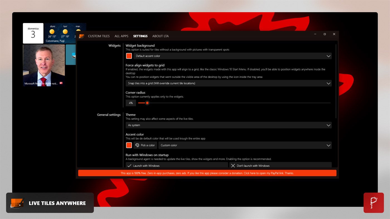The height and width of the screenshot is (219, 390).
Task: Switch to the All Apps tab
Action: pyautogui.click(x=121, y=36)
